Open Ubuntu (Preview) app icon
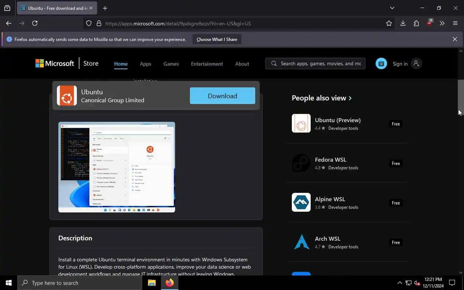 click(x=301, y=123)
